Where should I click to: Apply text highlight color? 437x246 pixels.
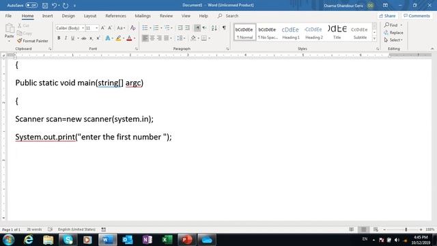[x=118, y=38]
